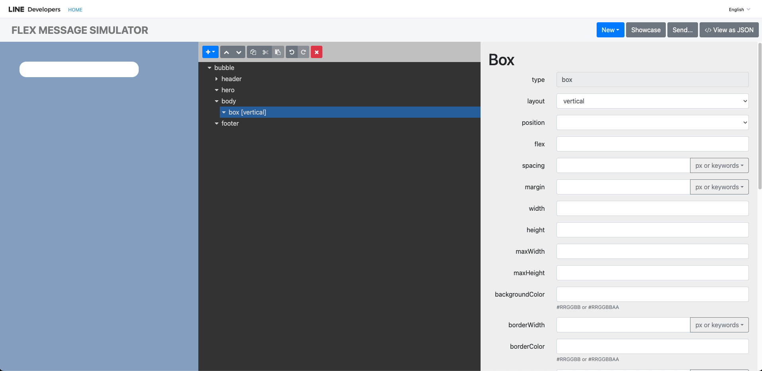Focus the borderColor input field

pyautogui.click(x=652, y=346)
